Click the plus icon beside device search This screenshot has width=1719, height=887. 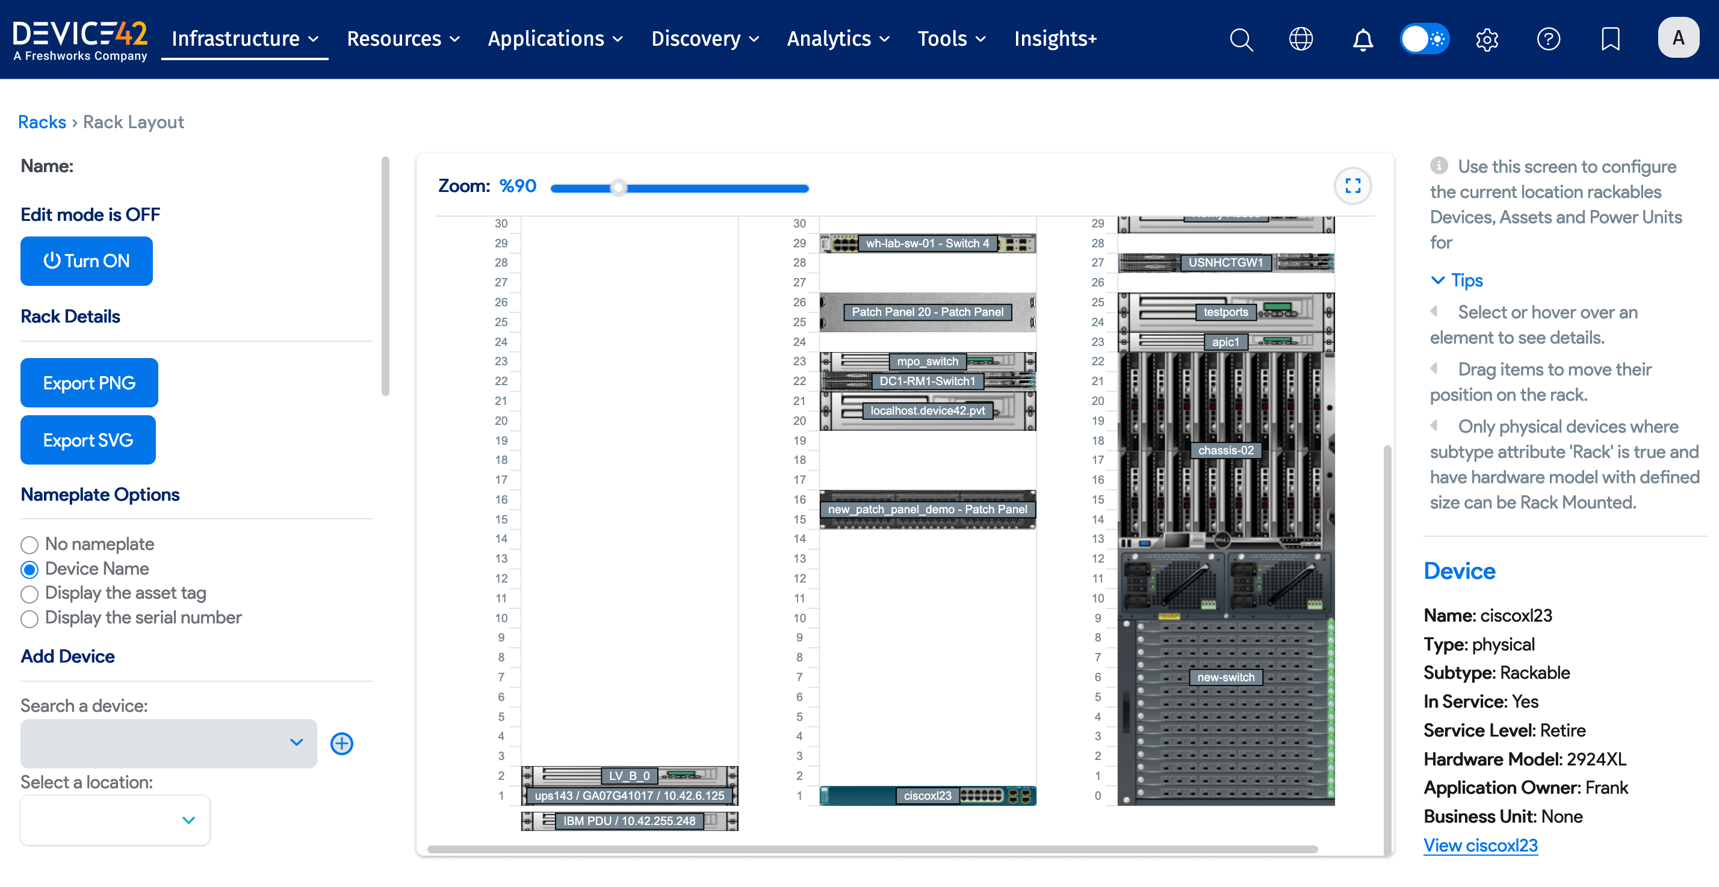(342, 743)
